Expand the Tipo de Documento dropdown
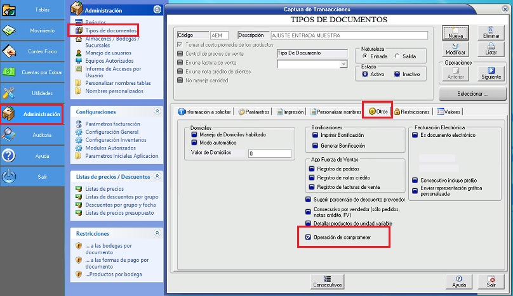This screenshot has width=513, height=296. click(343, 64)
